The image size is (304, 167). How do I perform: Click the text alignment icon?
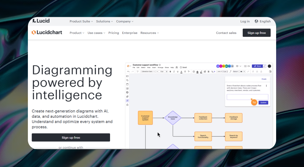185,71
